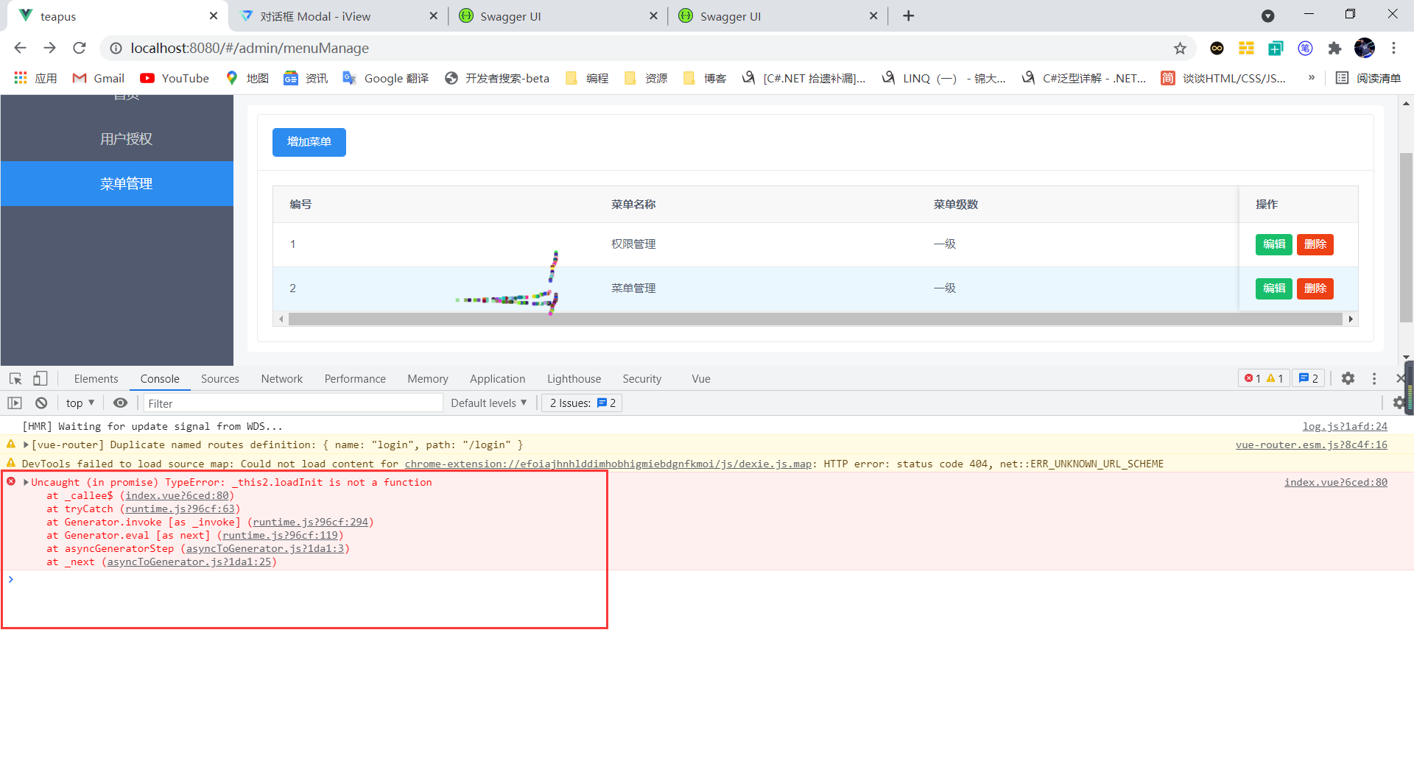Open DevTools settings gear icon
1414x758 pixels.
(1348, 378)
